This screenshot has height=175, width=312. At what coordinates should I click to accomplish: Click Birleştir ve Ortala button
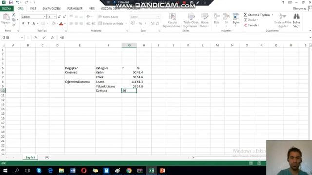point(111,24)
